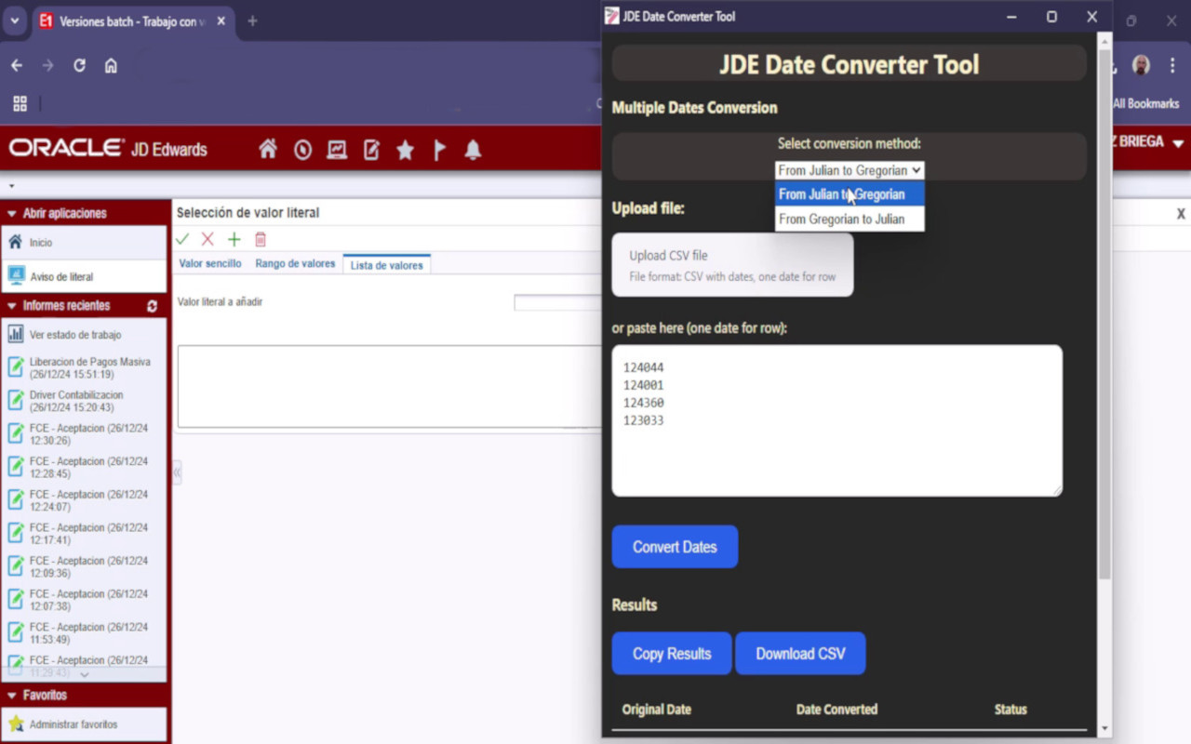The image size is (1191, 744).
Task: Click the flag icon in the toolbar
Action: 438,149
